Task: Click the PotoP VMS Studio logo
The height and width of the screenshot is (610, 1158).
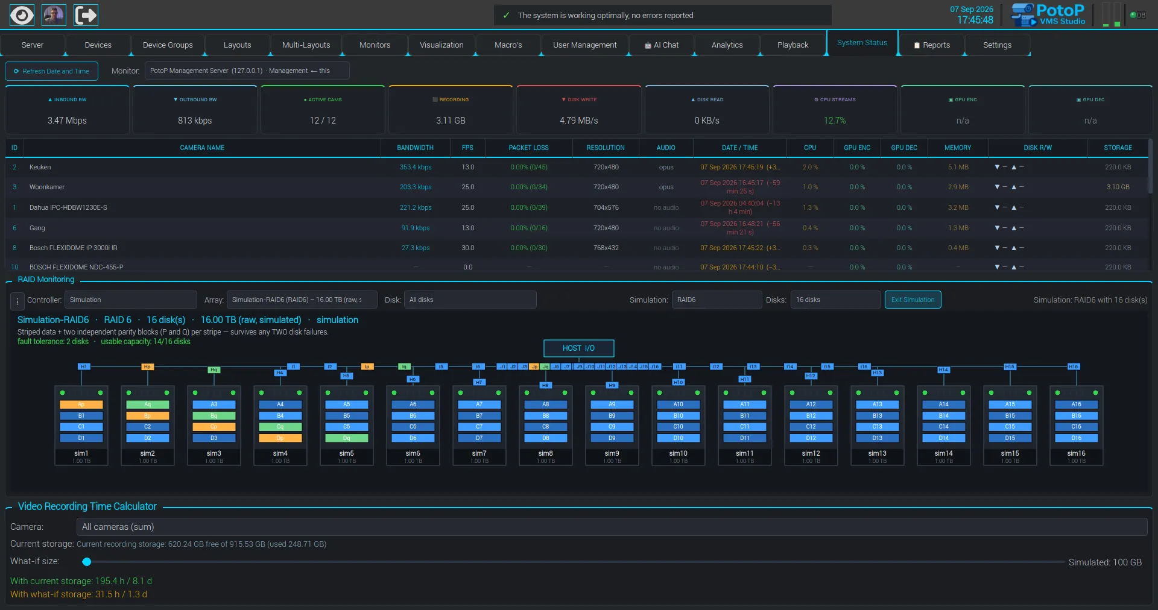Action: [x=1048, y=15]
